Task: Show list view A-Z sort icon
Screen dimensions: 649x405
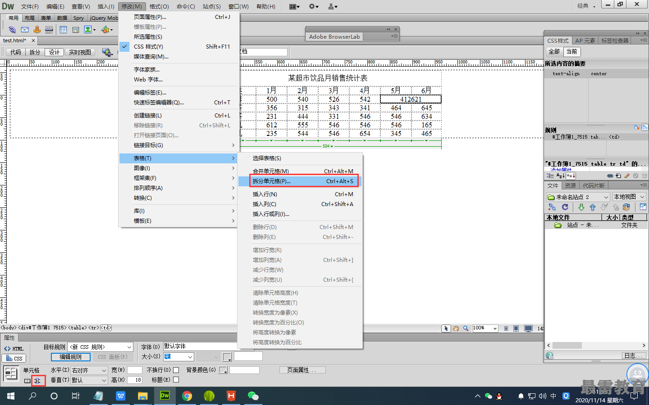Action: [560, 175]
